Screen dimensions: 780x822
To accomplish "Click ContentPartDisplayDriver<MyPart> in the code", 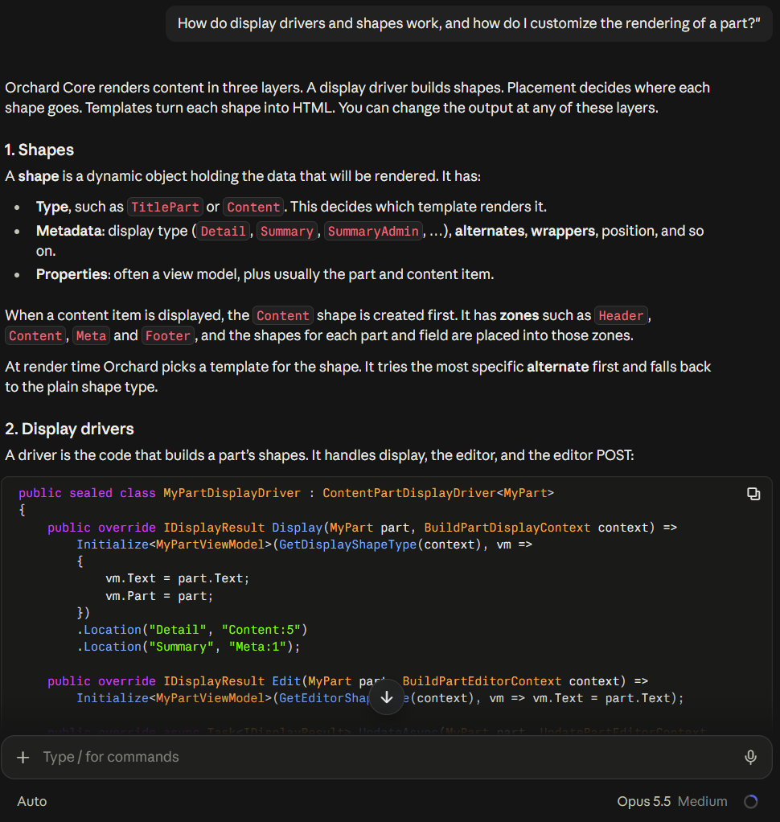I will pyautogui.click(x=438, y=493).
